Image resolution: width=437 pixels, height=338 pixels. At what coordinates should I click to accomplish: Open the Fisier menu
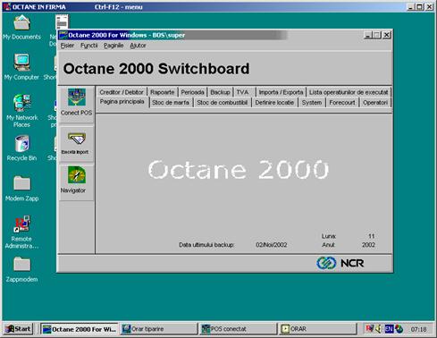click(x=67, y=46)
